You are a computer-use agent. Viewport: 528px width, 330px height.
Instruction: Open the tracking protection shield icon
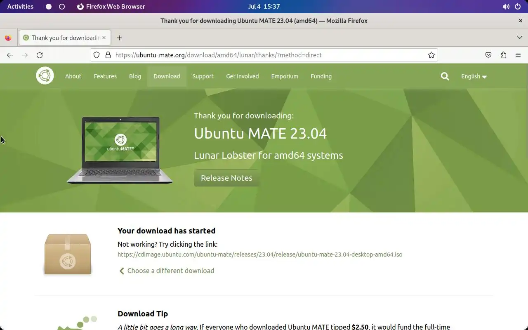coord(97,55)
